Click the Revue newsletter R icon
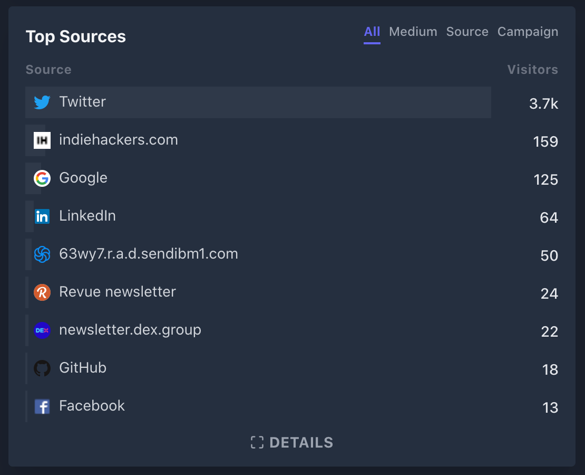 click(42, 292)
